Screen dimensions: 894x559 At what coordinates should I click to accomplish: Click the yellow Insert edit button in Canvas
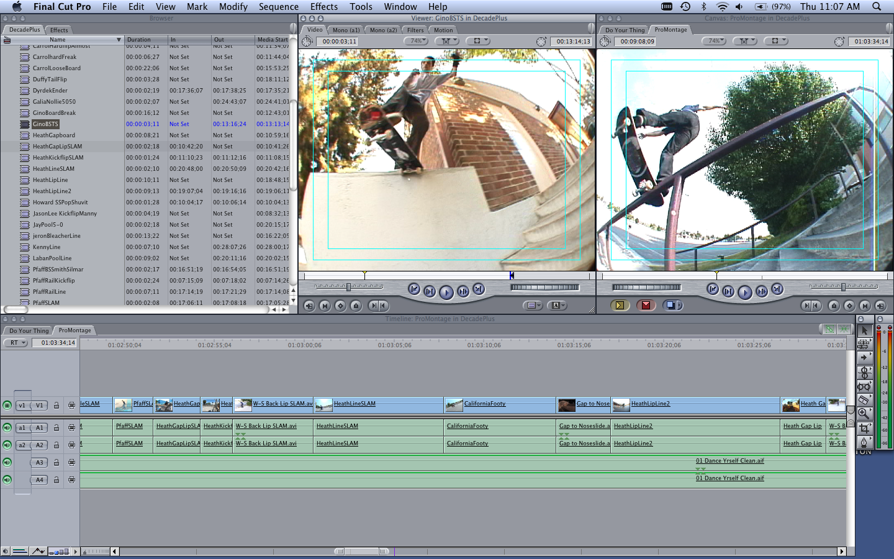[620, 305]
